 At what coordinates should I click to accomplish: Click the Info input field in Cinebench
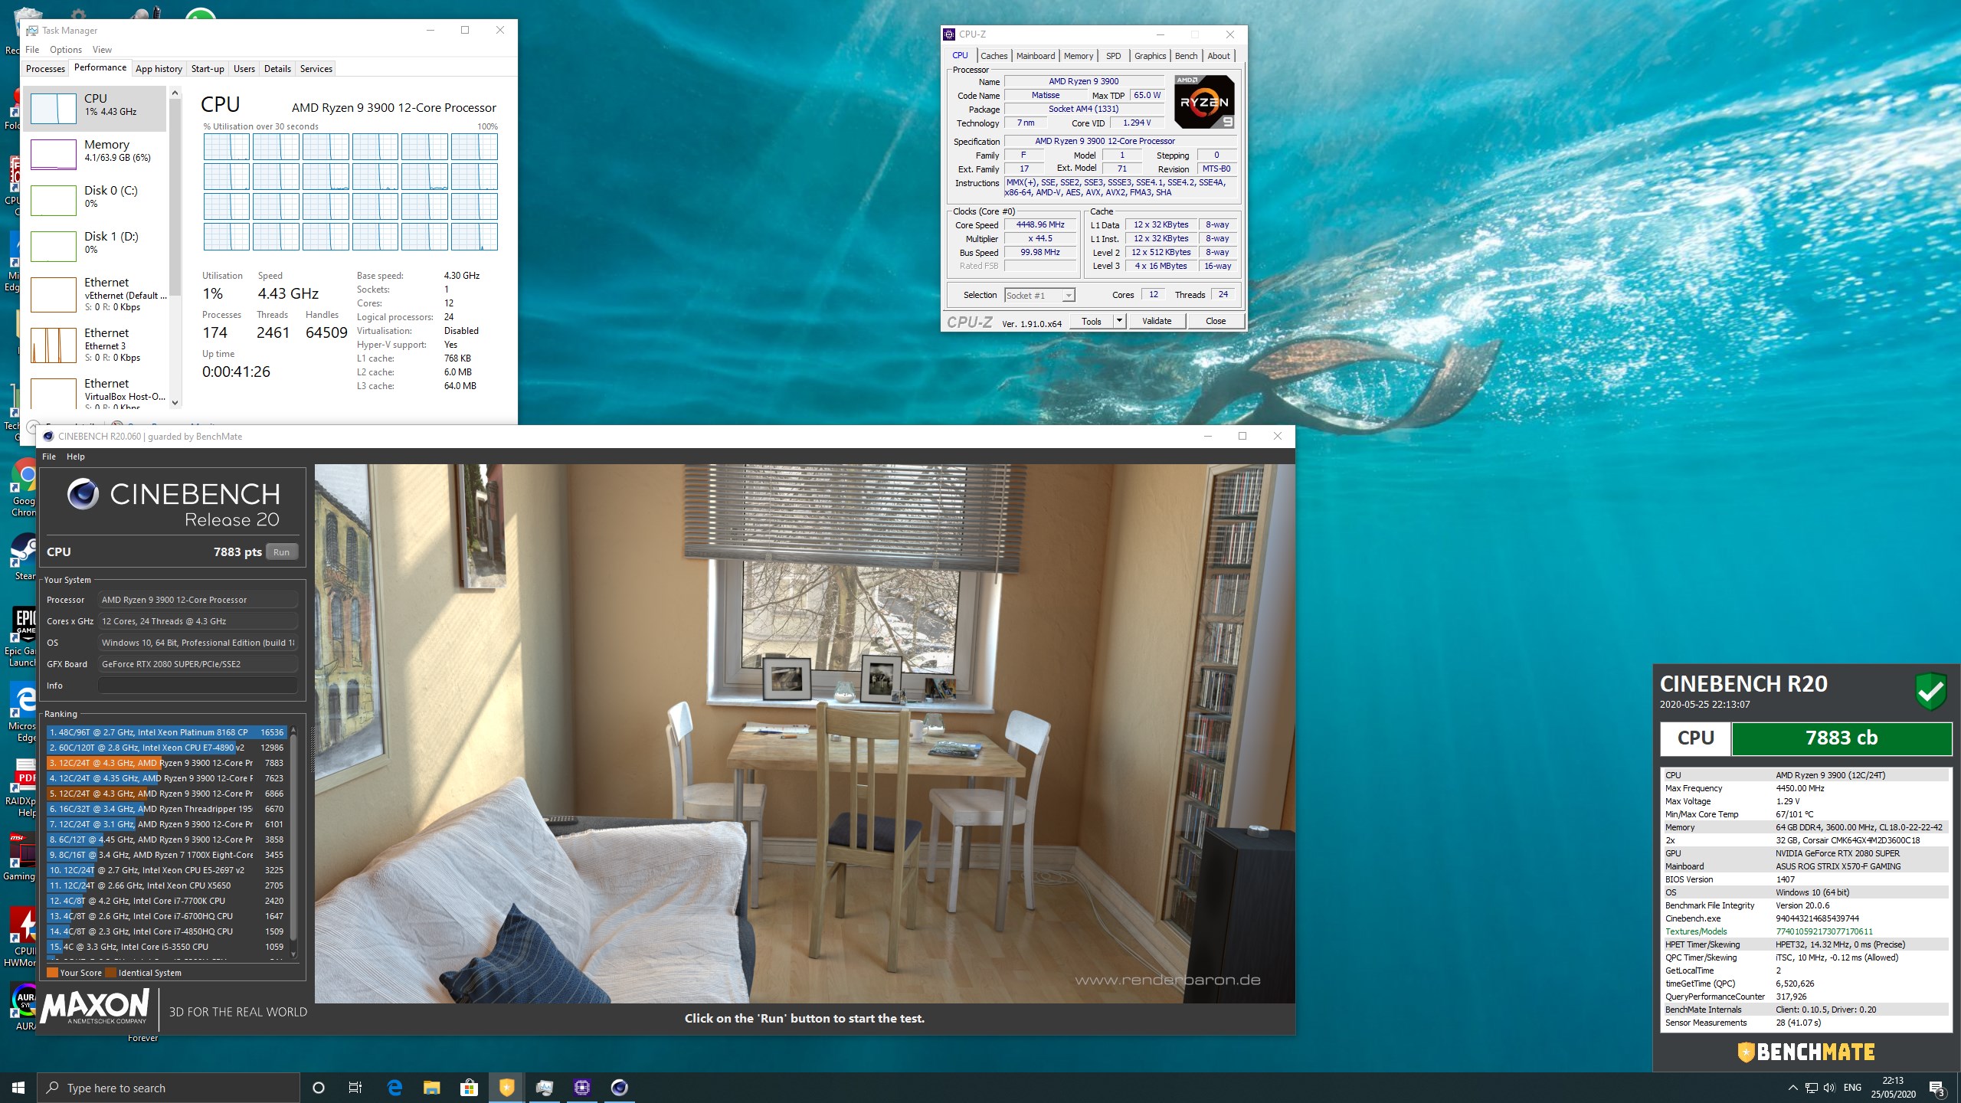198,686
